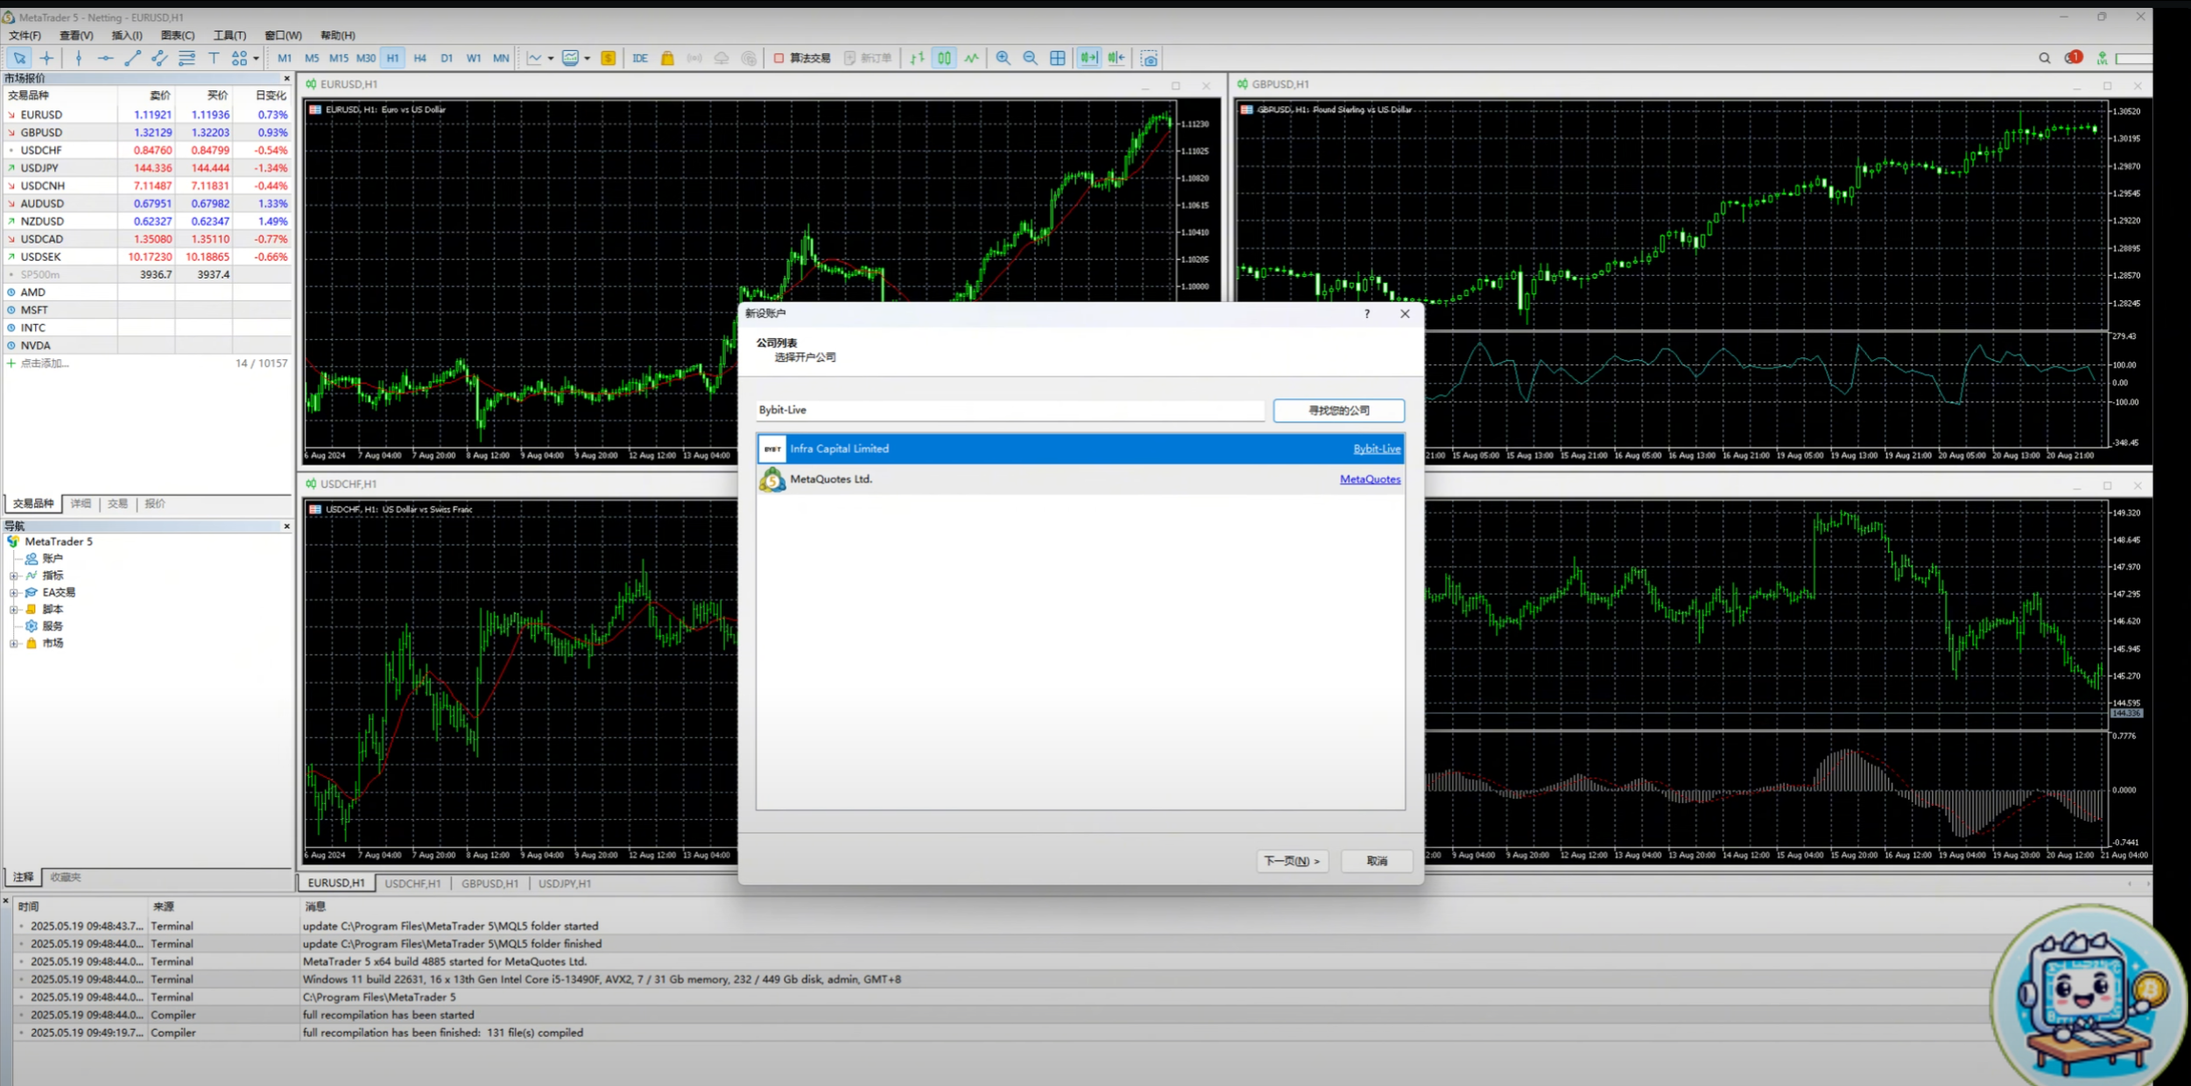
Task: Click 取消 button in dialog
Action: [1377, 861]
